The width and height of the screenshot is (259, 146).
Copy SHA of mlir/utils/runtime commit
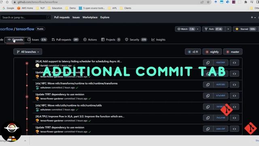pyautogui.click(x=208, y=107)
